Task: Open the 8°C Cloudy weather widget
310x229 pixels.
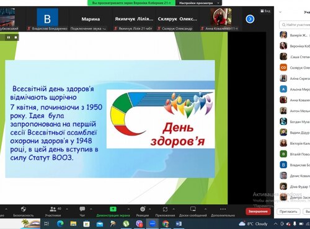Action: point(253,223)
